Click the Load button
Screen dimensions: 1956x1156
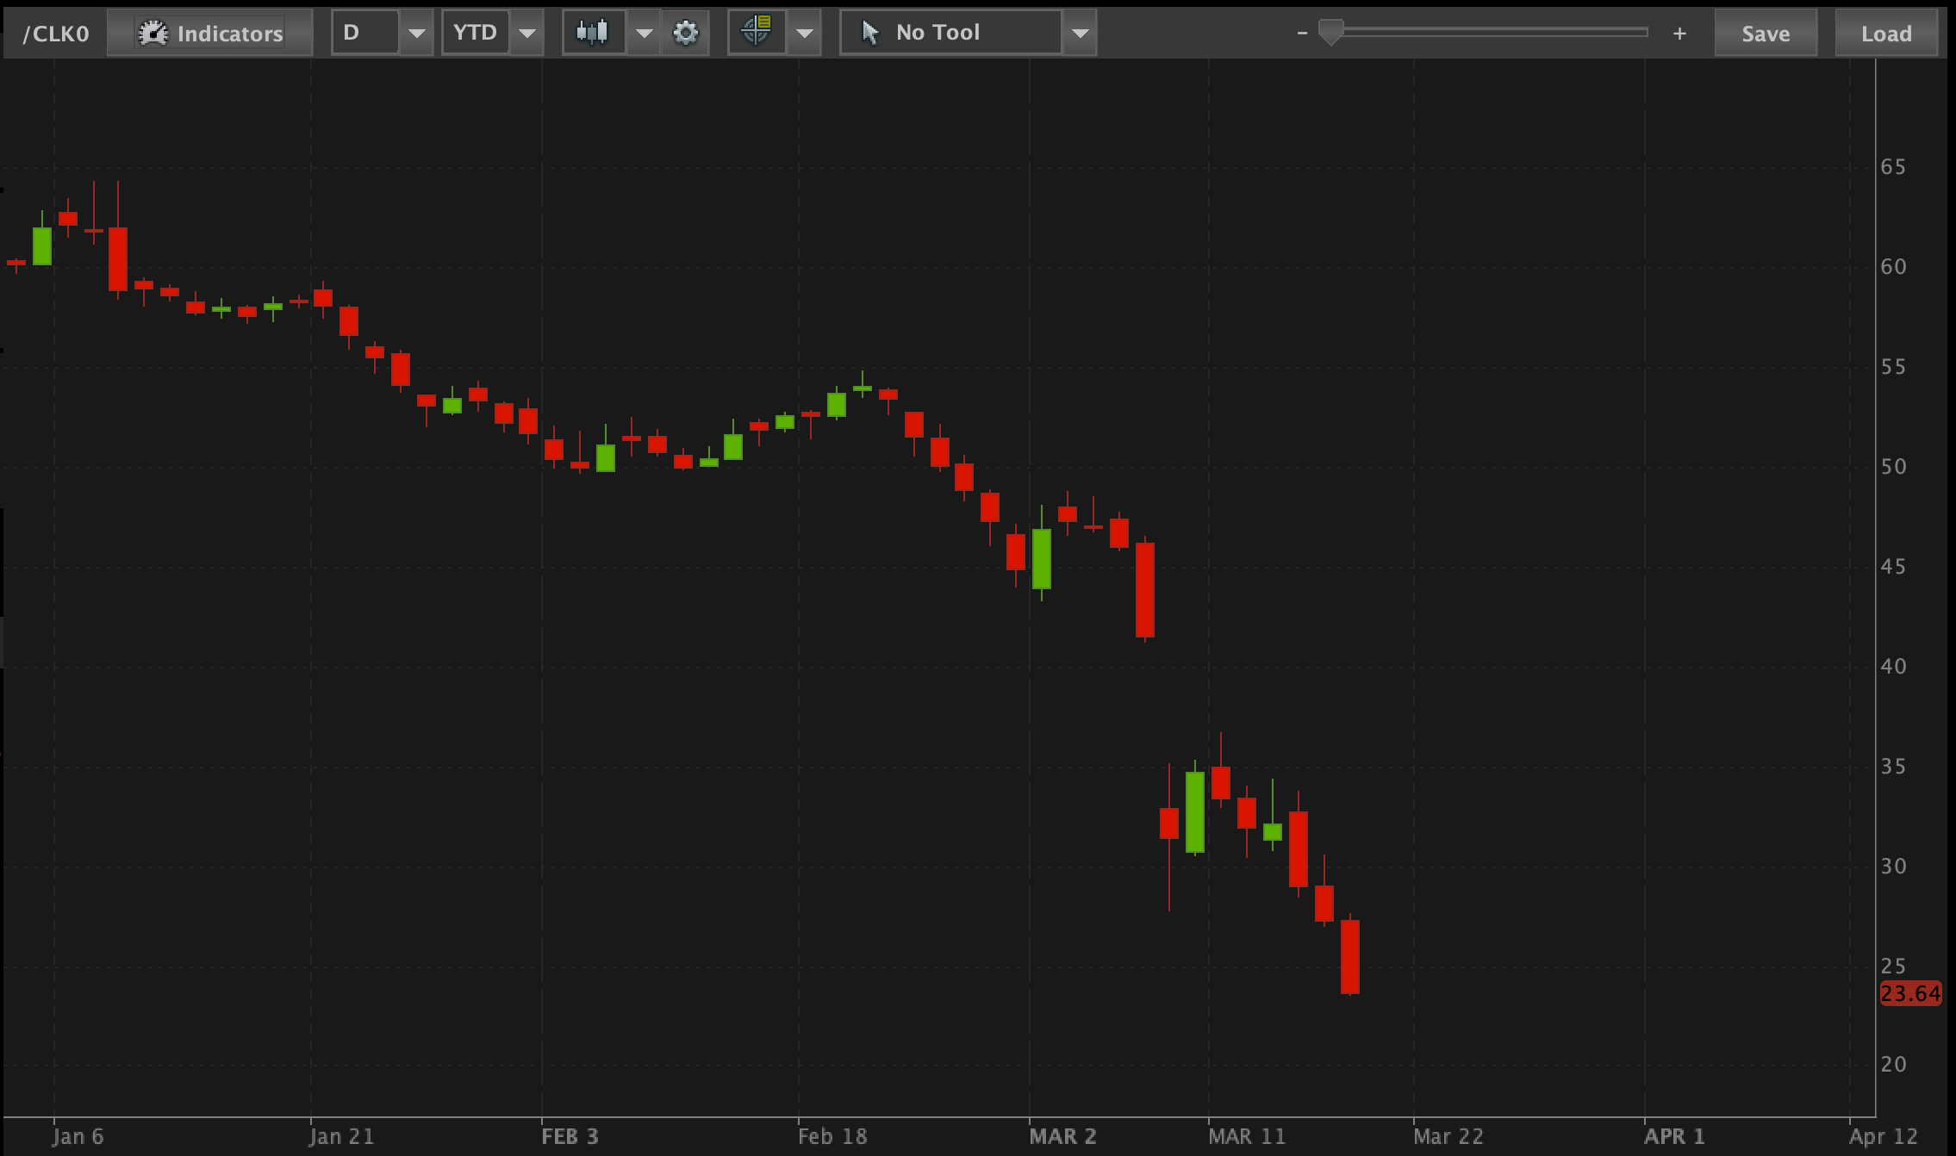1885,34
